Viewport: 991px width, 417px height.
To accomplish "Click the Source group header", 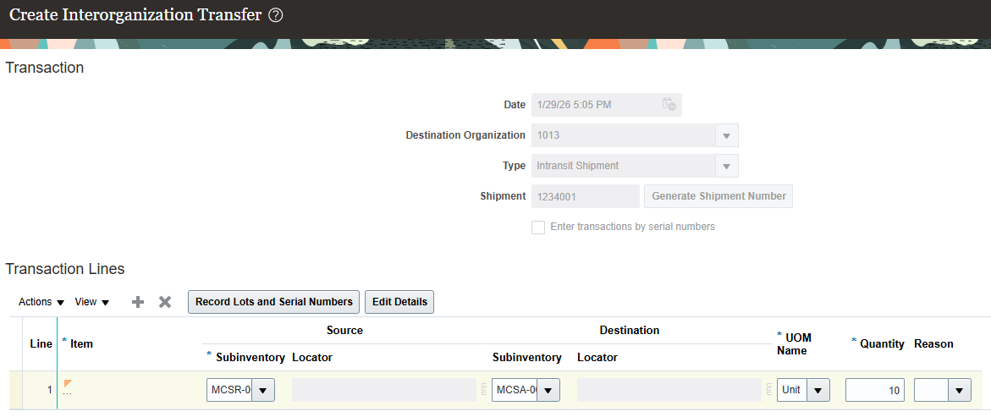I will [344, 330].
